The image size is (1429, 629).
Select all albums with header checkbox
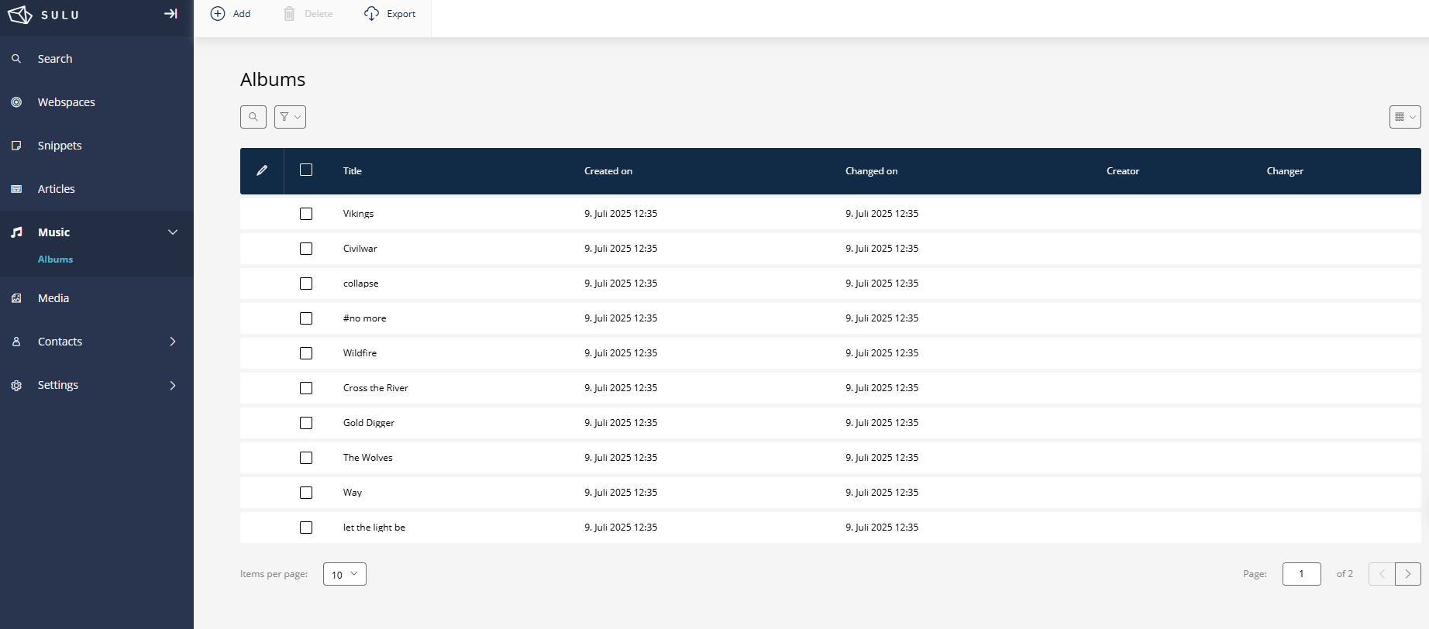tap(306, 170)
